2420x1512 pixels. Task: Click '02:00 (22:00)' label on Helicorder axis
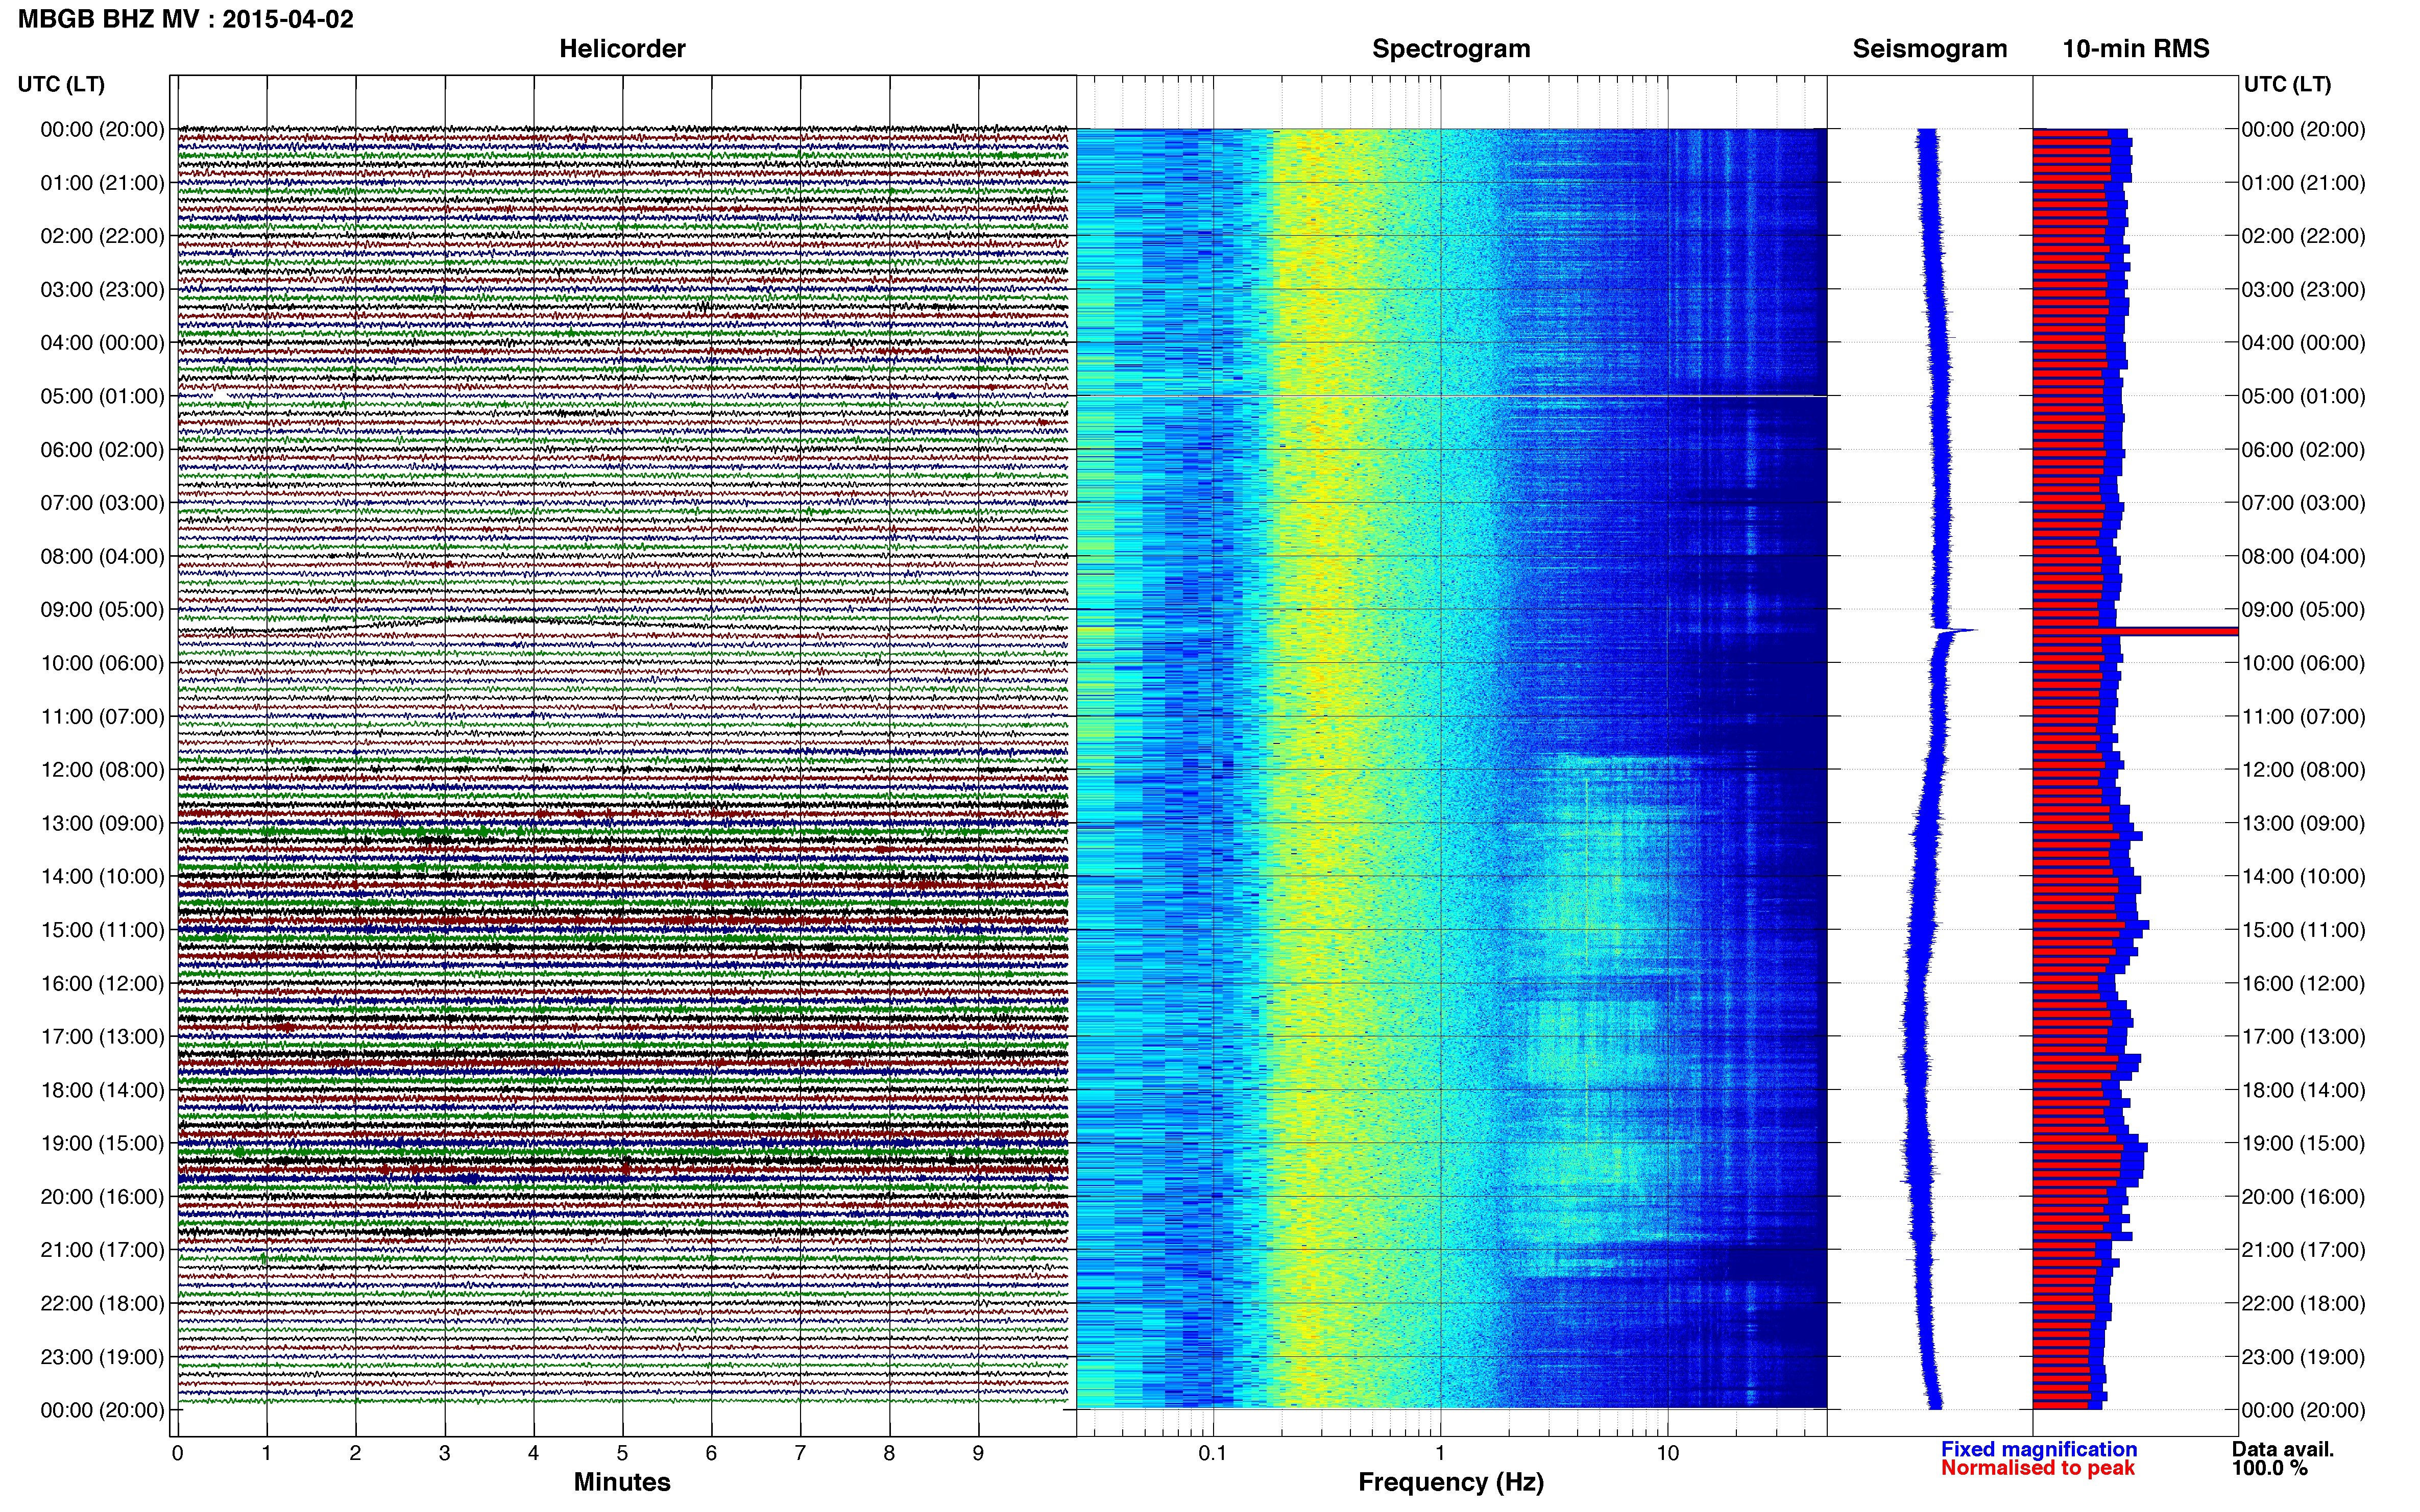[102, 236]
